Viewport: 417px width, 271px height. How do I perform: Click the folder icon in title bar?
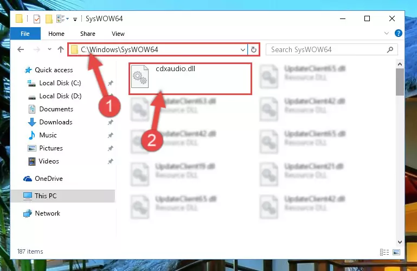(x=19, y=18)
